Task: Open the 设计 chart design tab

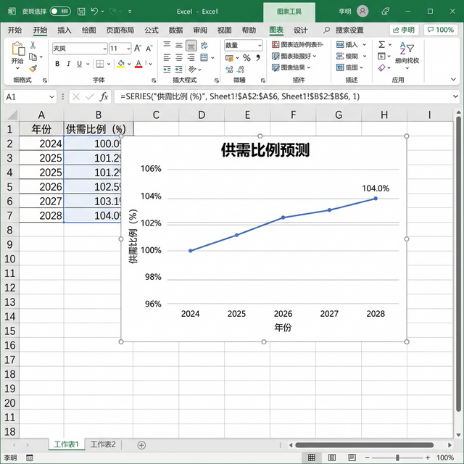Action: pyautogui.click(x=300, y=30)
